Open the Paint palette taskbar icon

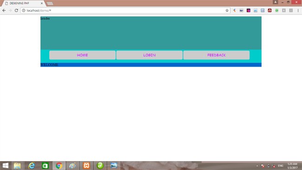pyautogui.click(x=72, y=165)
